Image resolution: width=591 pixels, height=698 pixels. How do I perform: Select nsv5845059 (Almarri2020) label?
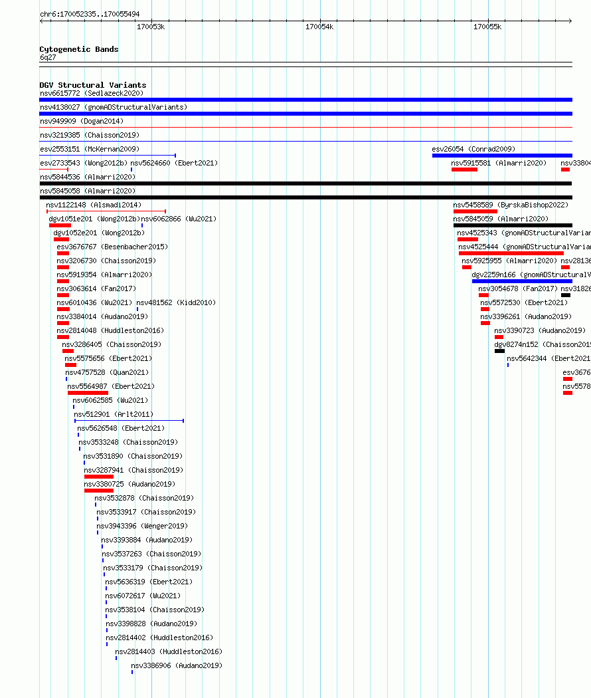(x=501, y=219)
